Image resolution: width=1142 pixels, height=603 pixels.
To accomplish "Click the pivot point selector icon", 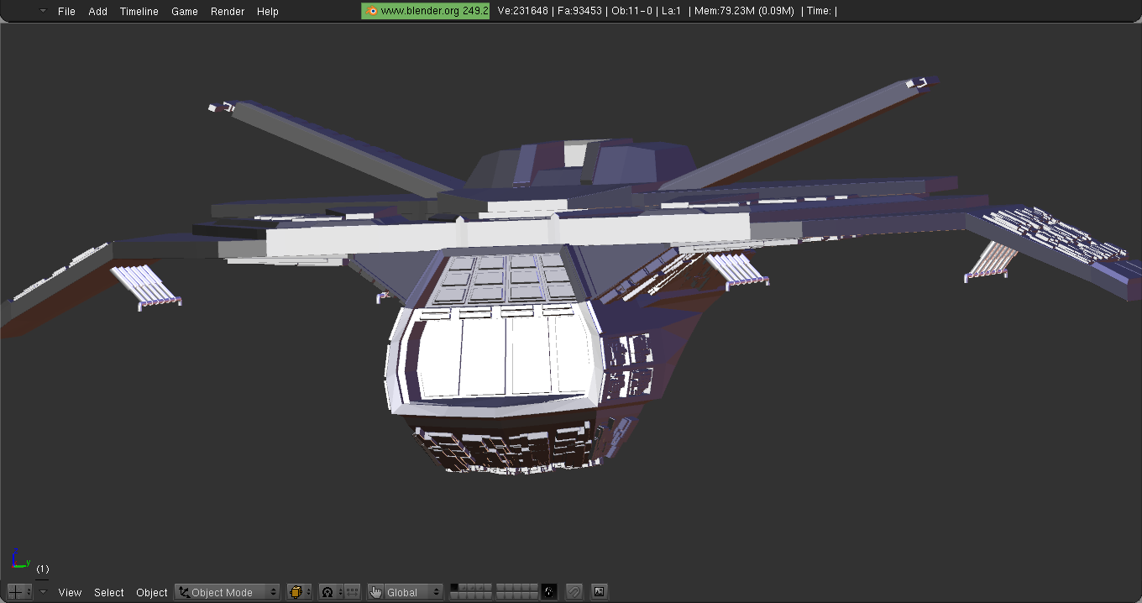I will point(331,592).
